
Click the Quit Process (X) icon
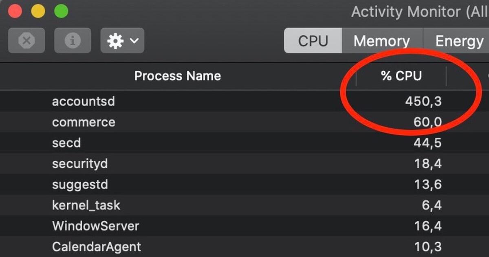click(26, 40)
